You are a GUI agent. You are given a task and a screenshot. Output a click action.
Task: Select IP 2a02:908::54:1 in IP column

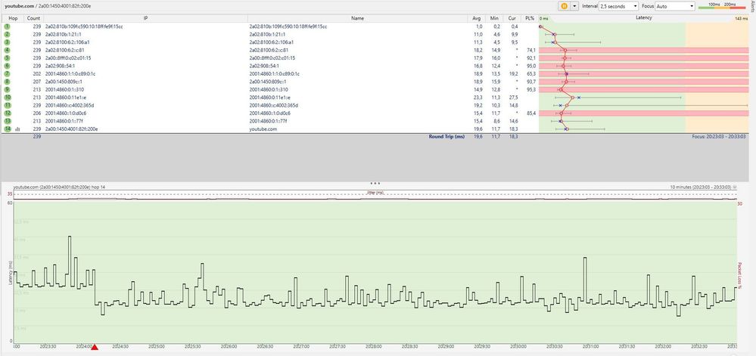pos(61,66)
